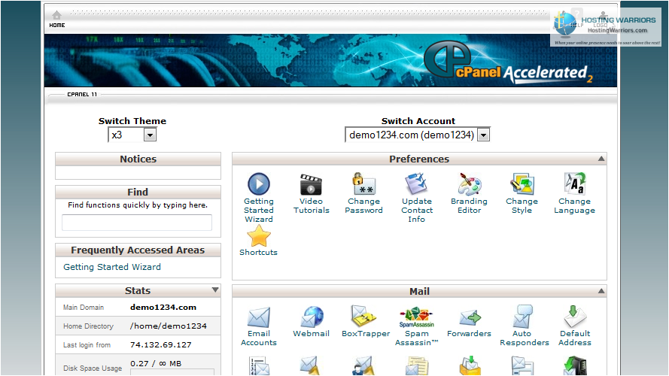Click the Notices panel header
Viewport: 669px width, 376px height.
138,159
